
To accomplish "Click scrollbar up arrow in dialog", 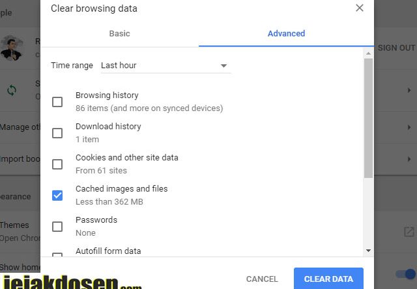I will (x=368, y=53).
